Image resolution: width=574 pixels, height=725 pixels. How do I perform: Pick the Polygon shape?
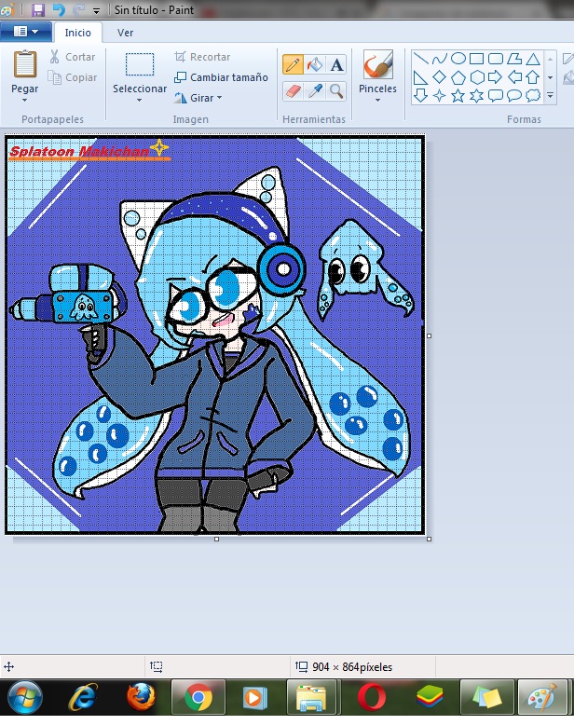(514, 59)
